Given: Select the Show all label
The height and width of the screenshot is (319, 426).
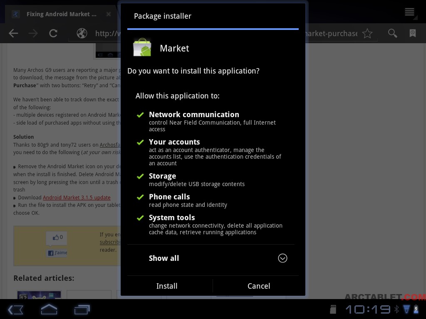Looking at the screenshot, I should pyautogui.click(x=164, y=258).
